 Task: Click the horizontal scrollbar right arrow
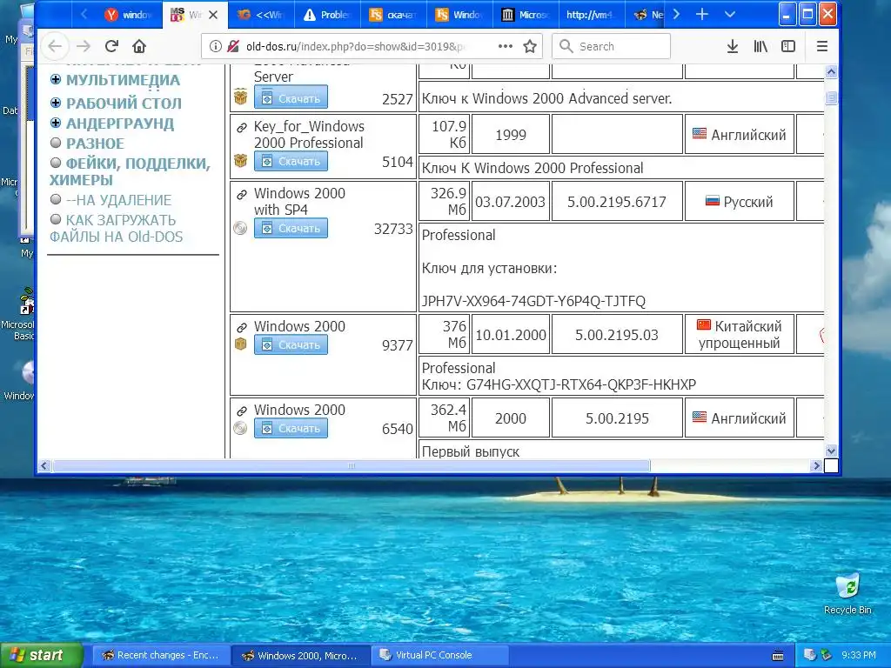tap(816, 466)
